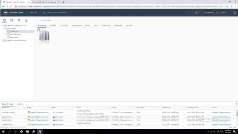The width and height of the screenshot is (238, 134).
Task: Open Target column filter dropdown
Action: click(x=49, y=108)
